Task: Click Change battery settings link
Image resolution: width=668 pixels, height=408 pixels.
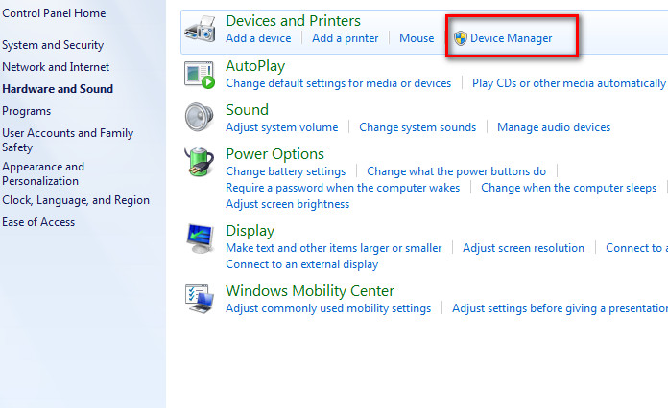Action: click(x=285, y=171)
